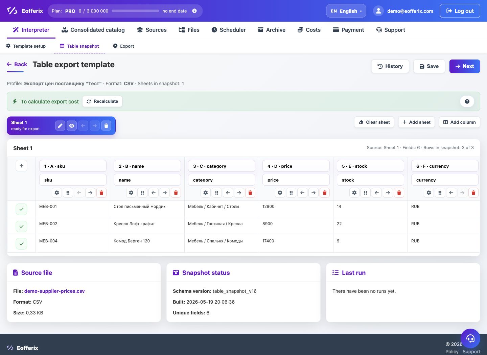Viewport: 487px width, 355px height.
Task: Open the Sources section
Action: 152,30
